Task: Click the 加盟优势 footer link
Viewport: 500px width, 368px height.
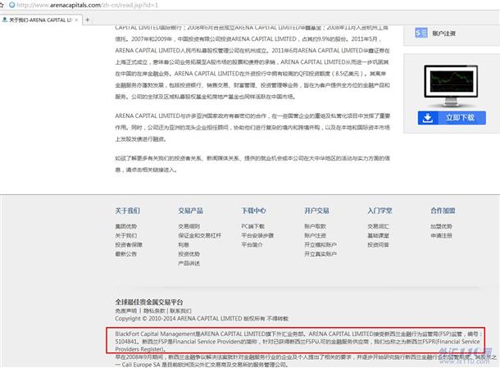Action: coord(441,226)
